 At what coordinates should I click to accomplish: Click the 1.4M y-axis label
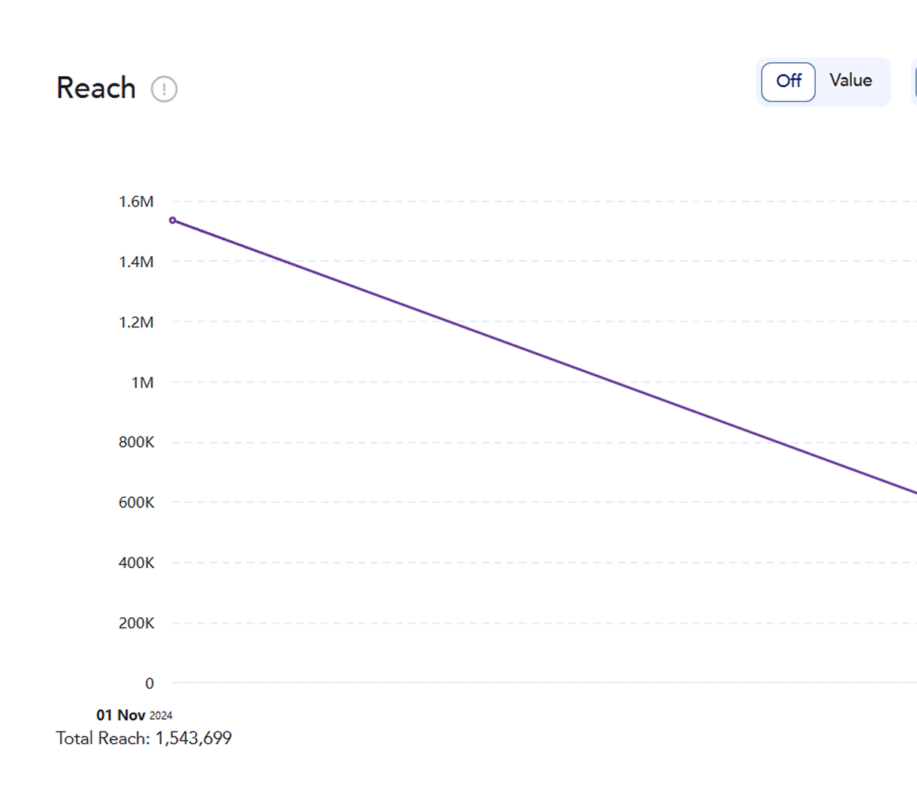click(136, 262)
